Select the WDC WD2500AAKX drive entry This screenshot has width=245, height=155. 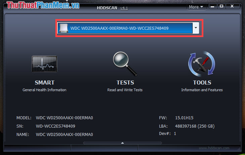click(125, 28)
